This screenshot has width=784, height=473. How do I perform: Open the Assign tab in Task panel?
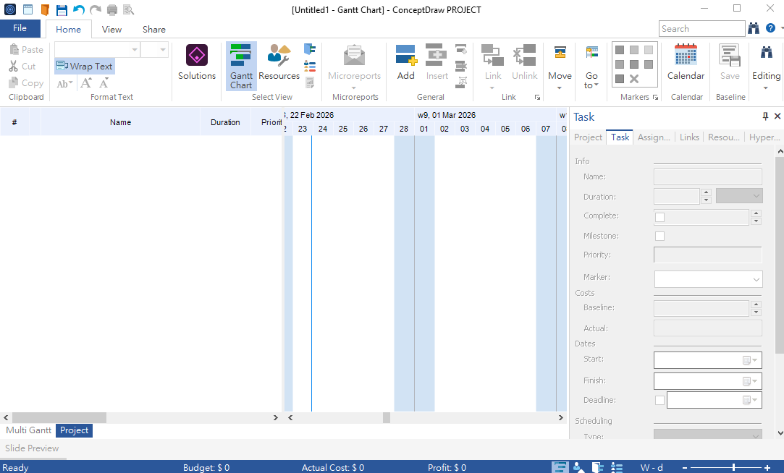pos(654,137)
